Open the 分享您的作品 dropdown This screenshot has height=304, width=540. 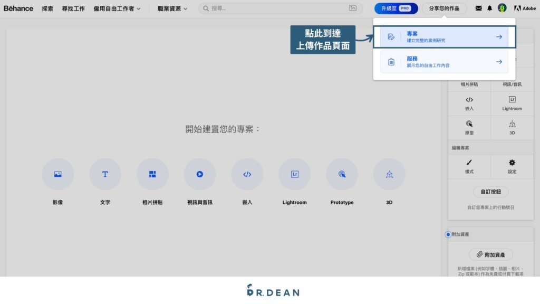tap(445, 8)
